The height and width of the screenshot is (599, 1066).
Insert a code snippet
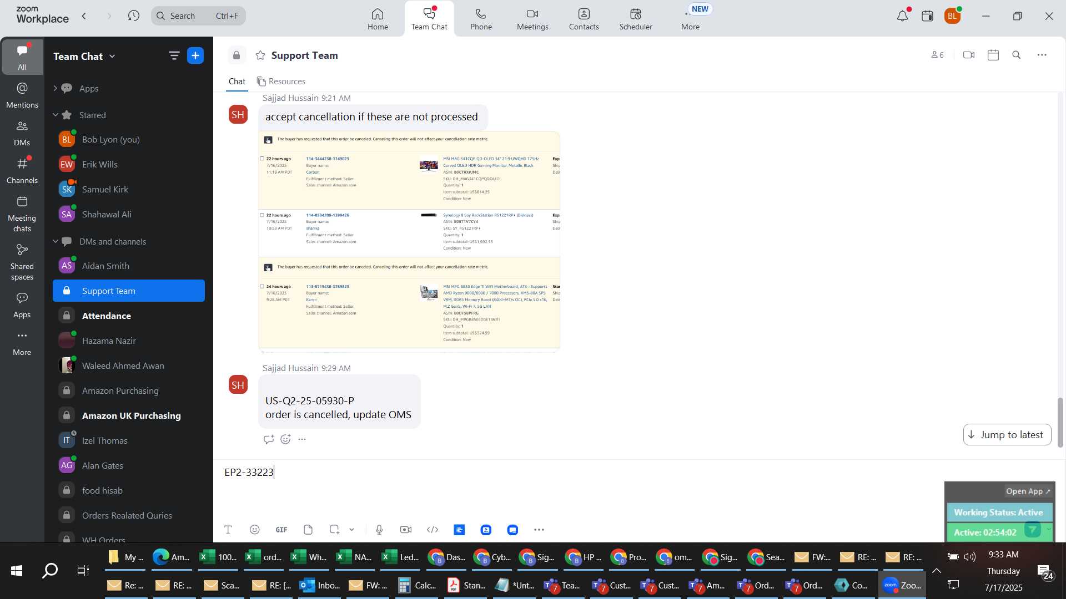point(433,530)
